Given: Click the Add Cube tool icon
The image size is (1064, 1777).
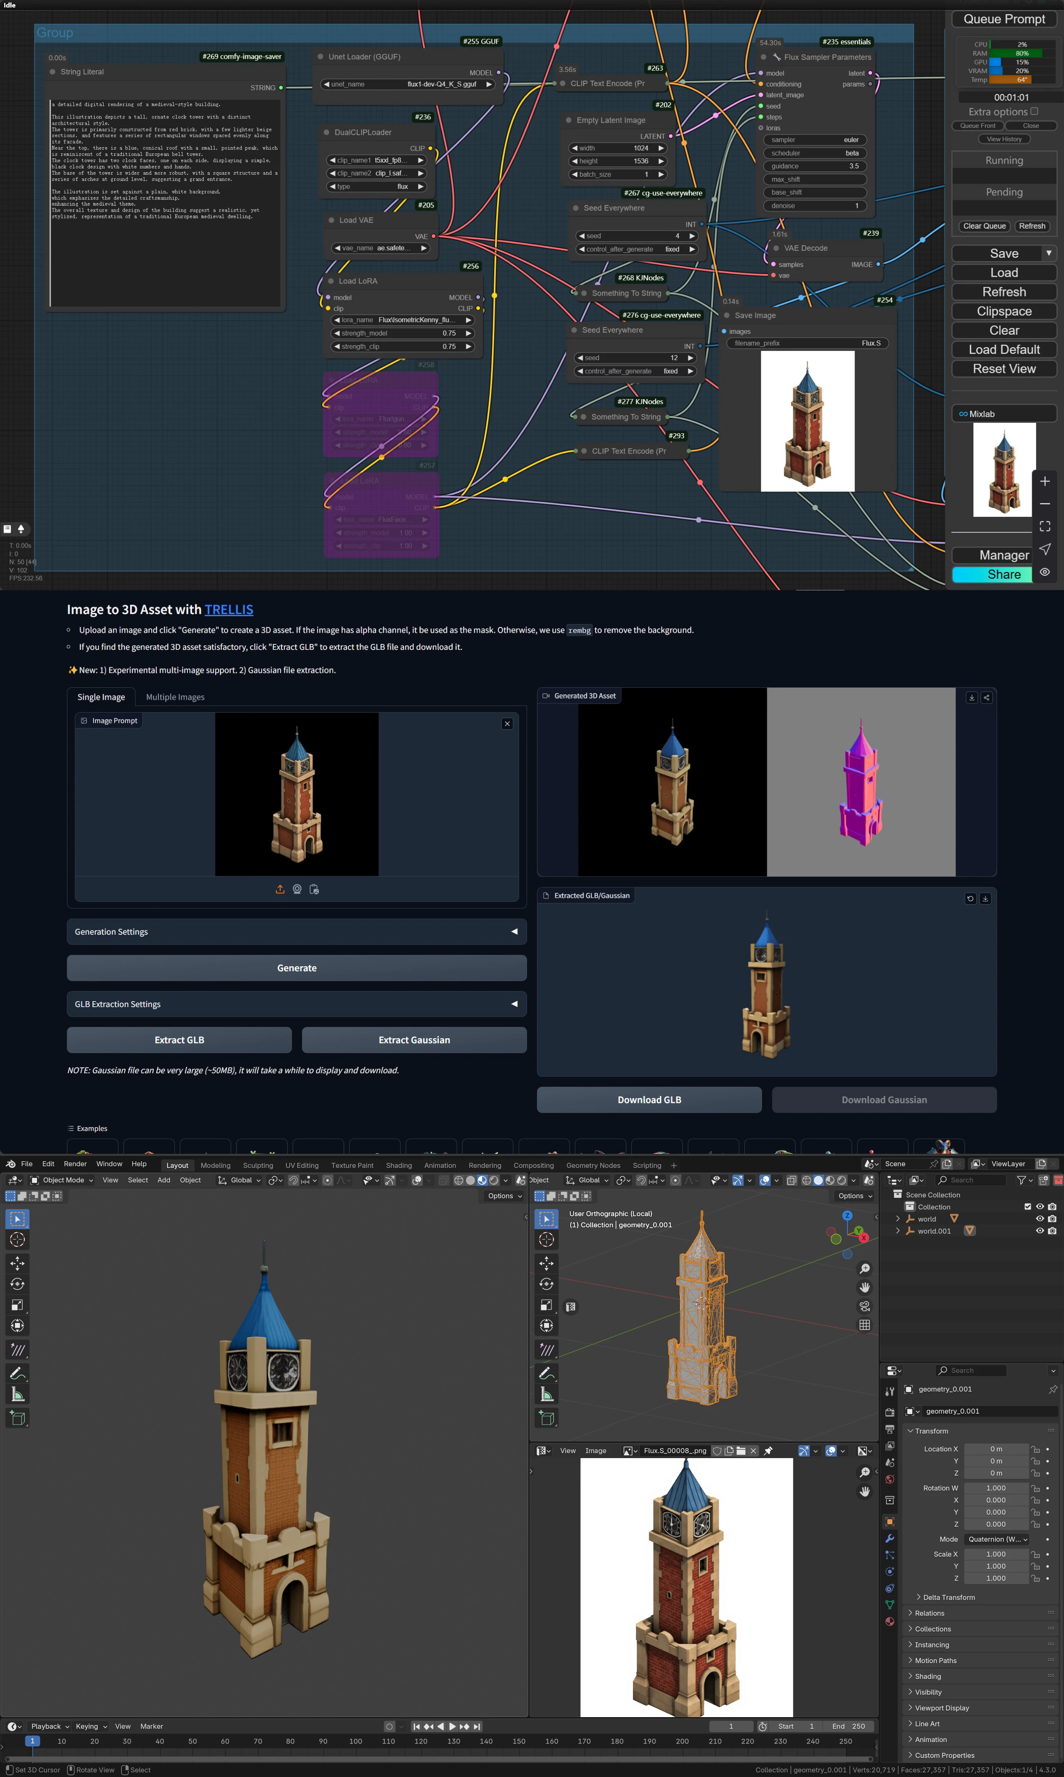Looking at the screenshot, I should coord(18,1418).
